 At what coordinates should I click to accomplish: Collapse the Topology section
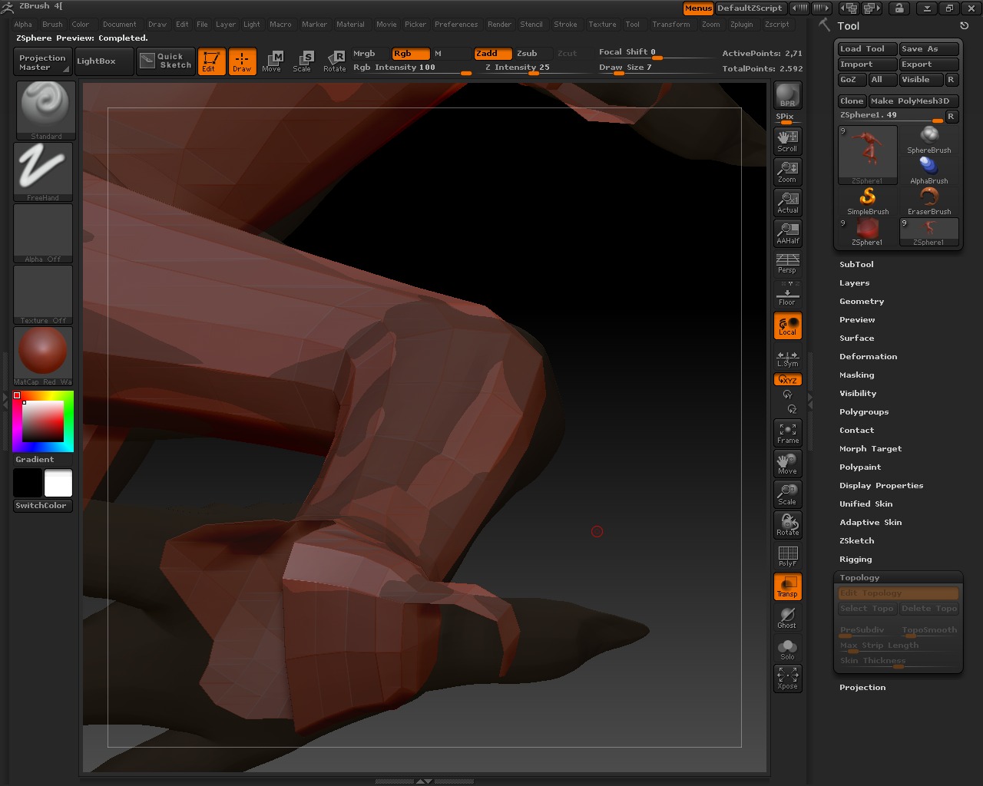(x=859, y=578)
